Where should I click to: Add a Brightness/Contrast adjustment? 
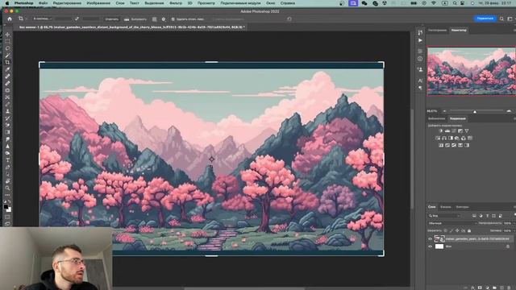[x=441, y=131]
